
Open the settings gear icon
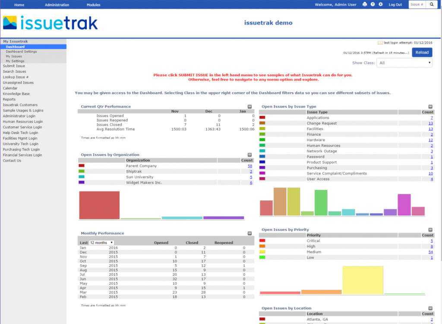coord(381,4)
